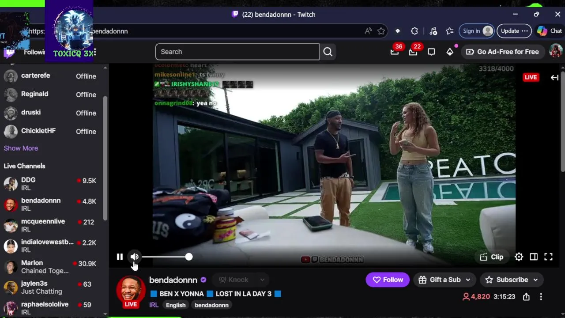Screen dimensions: 565x318
Task: Open the inbox icon with 22 badge
Action: (x=413, y=52)
